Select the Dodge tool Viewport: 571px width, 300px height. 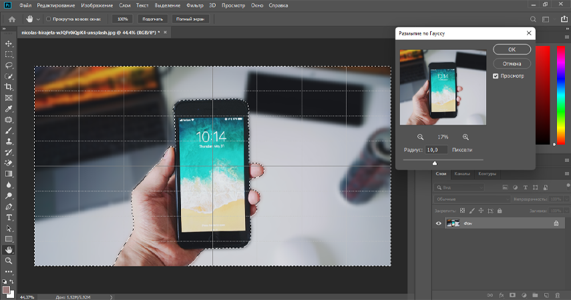tap(9, 195)
